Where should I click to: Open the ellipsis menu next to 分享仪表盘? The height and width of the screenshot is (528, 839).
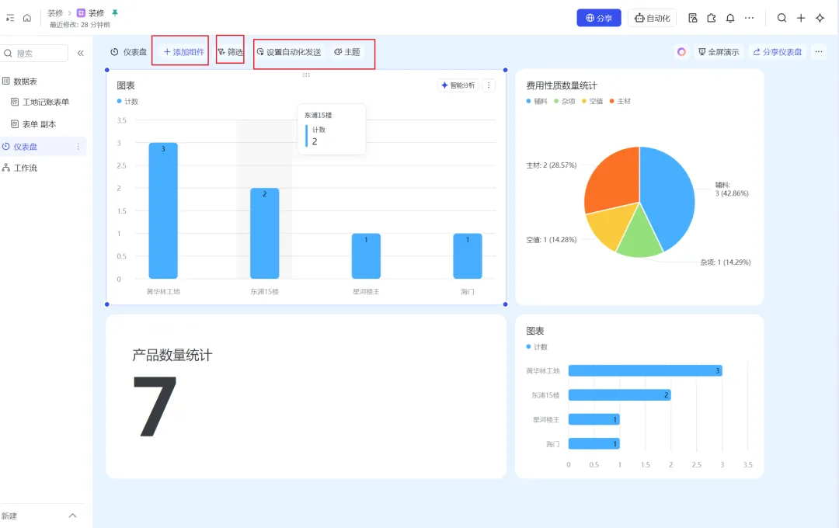(819, 52)
